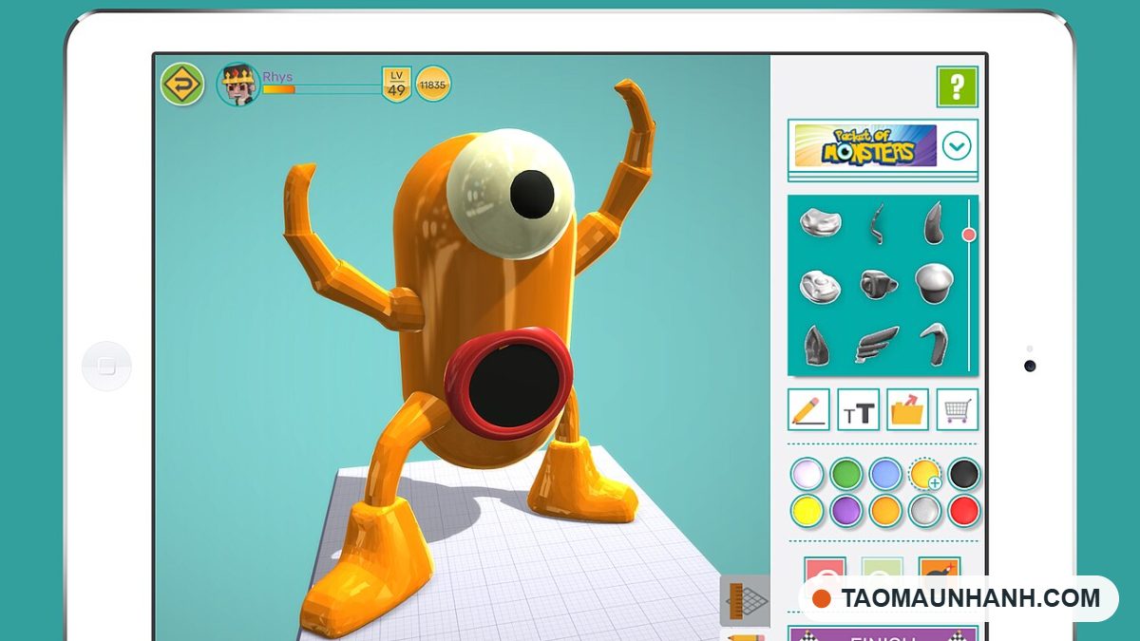Image resolution: width=1140 pixels, height=641 pixels.
Task: Pick the curved tusk horn part
Action: click(934, 221)
